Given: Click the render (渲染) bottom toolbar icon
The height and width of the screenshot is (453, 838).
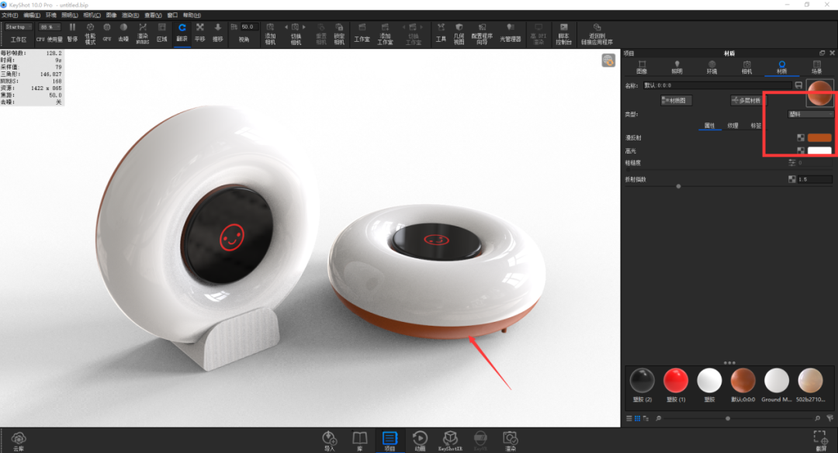Looking at the screenshot, I should click(x=511, y=441).
